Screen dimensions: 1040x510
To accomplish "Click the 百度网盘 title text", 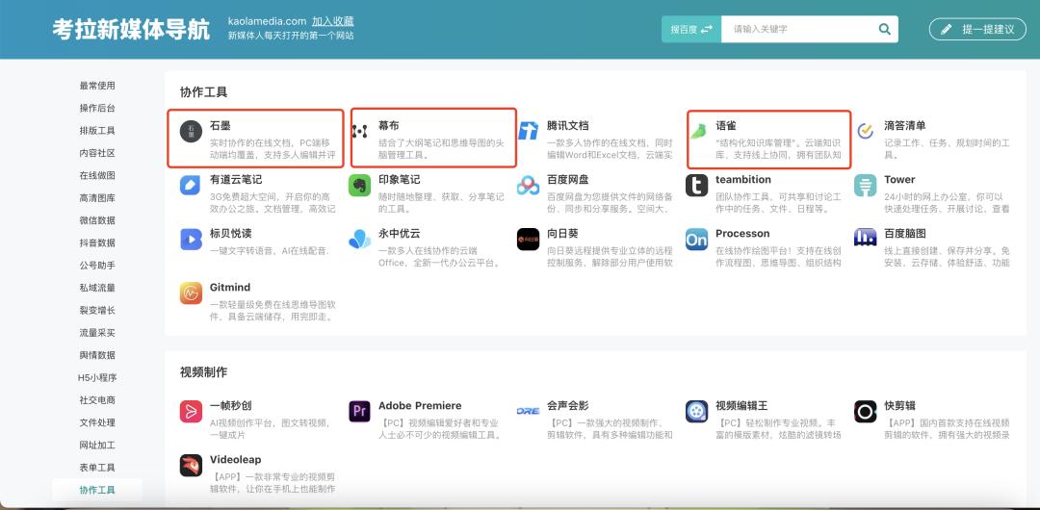I will coord(568,180).
